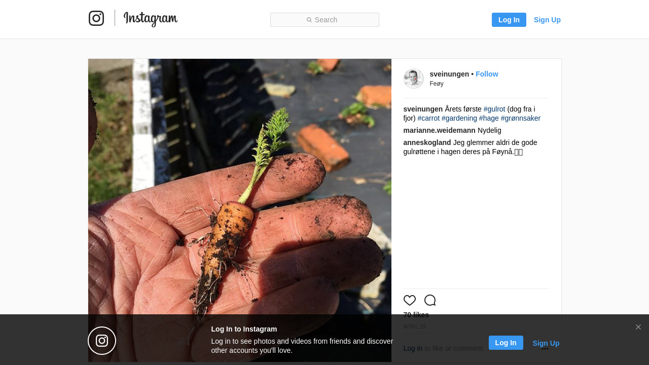Click the top Log In button
The image size is (649, 365).
coord(509,20)
